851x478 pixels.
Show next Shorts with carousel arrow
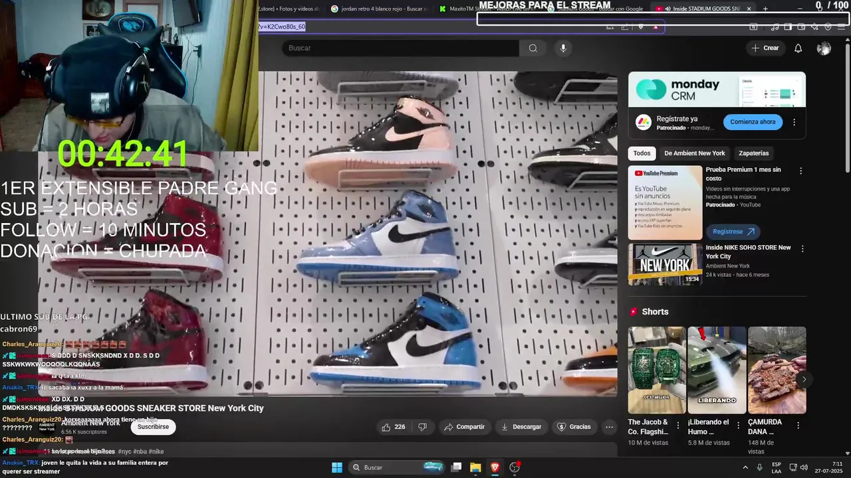coord(803,380)
